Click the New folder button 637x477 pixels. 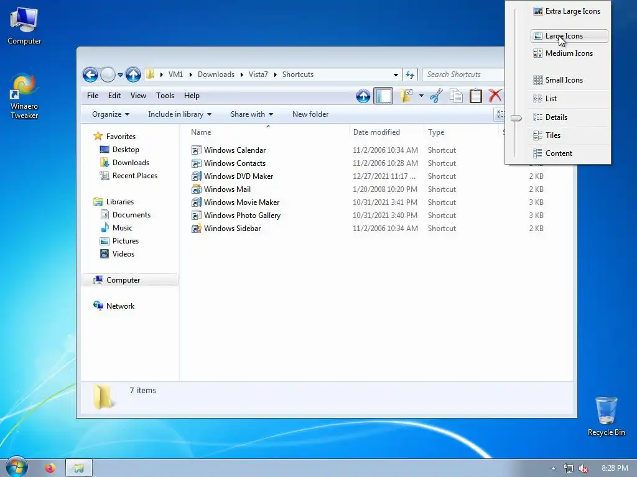coord(310,114)
